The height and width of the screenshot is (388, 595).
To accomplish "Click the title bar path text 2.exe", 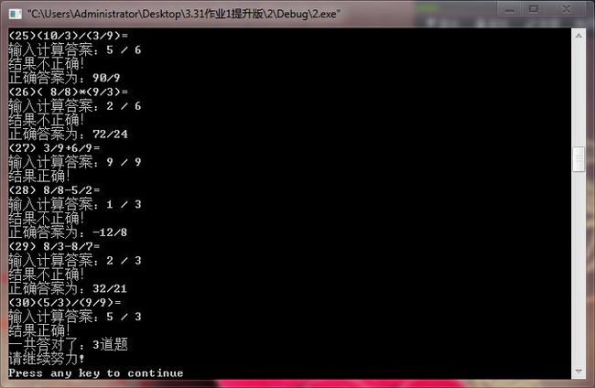I will pos(183,14).
